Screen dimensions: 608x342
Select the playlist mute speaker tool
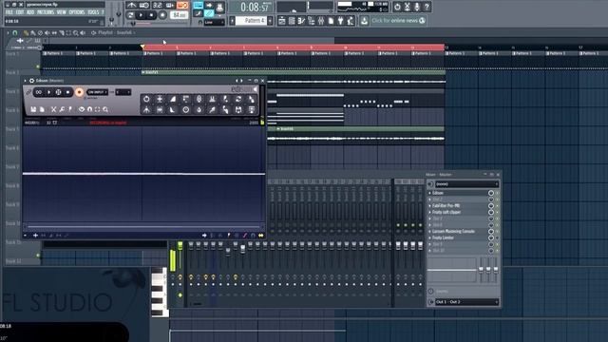pos(47,33)
